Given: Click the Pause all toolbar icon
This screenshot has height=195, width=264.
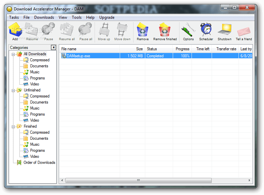Looking at the screenshot, I should [86, 30].
